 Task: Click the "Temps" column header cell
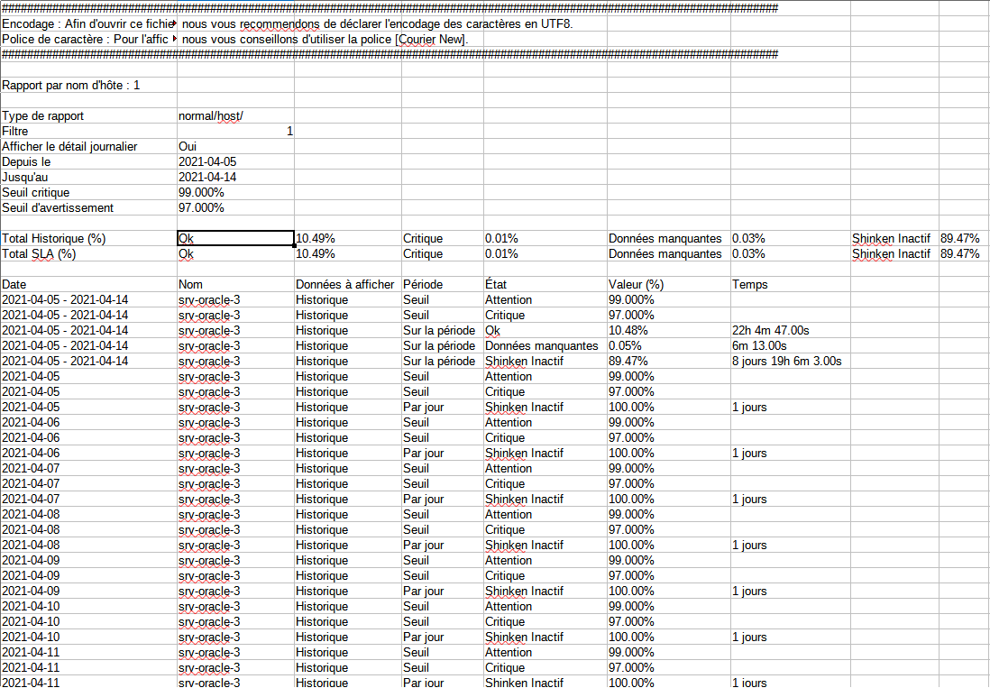click(x=750, y=285)
